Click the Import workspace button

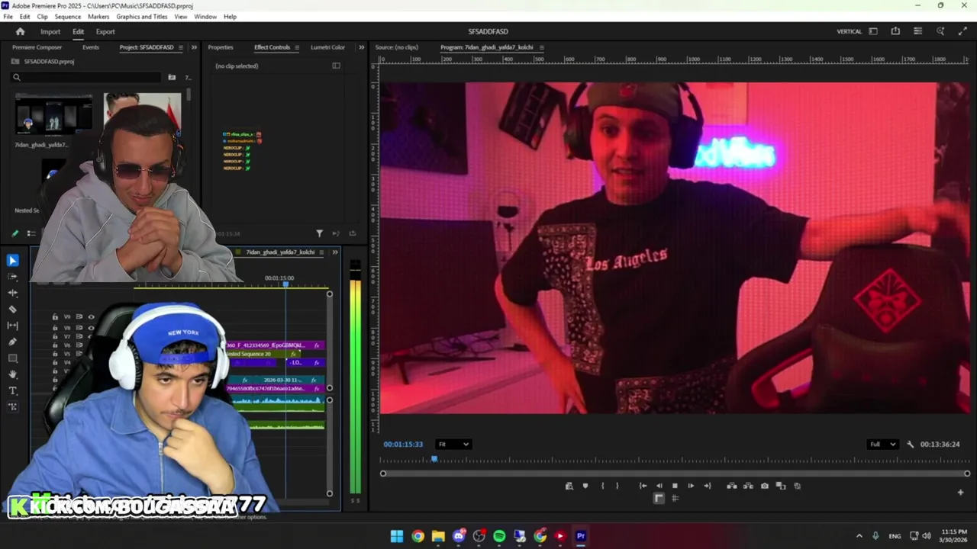(x=50, y=32)
